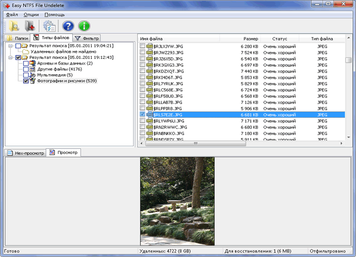Click the icon next to Архивы и базы данных
The image size is (356, 257).
[x=33, y=63]
